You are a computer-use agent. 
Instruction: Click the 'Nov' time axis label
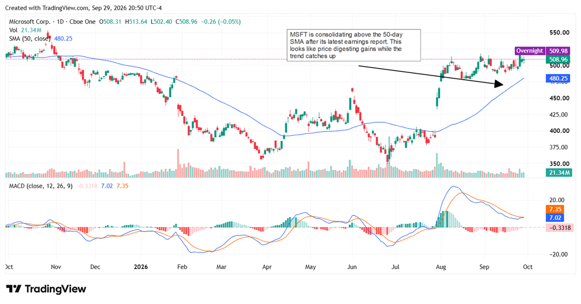pos(57,267)
